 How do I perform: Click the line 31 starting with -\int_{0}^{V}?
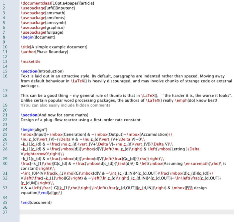(x=117, y=173)
